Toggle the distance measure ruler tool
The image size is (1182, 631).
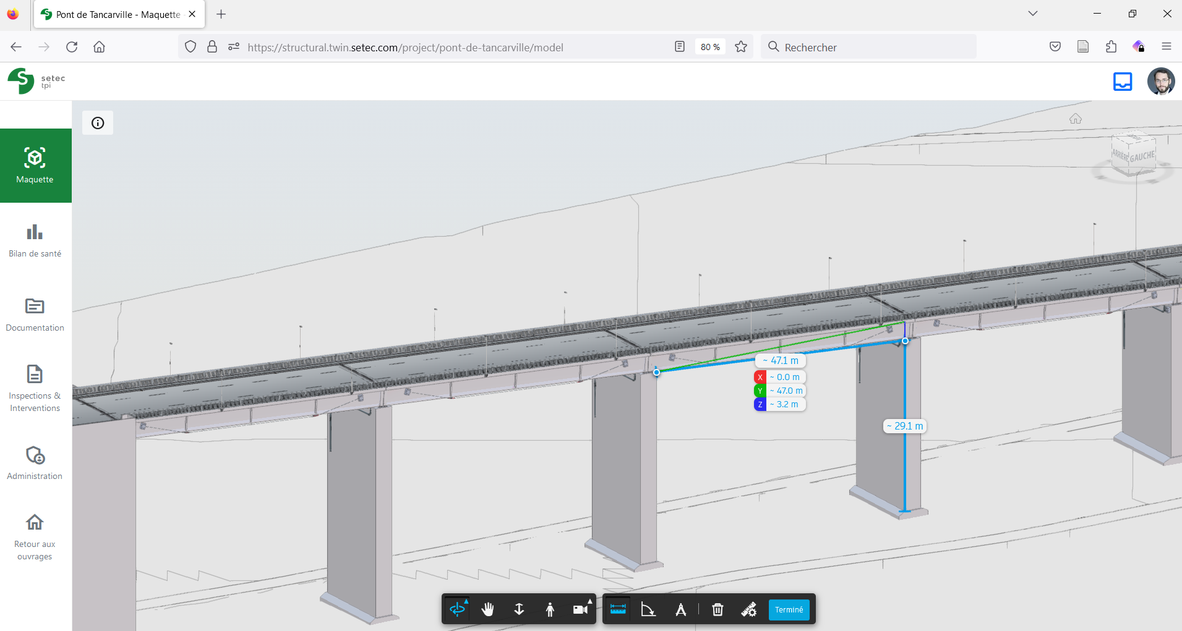pyautogui.click(x=618, y=609)
